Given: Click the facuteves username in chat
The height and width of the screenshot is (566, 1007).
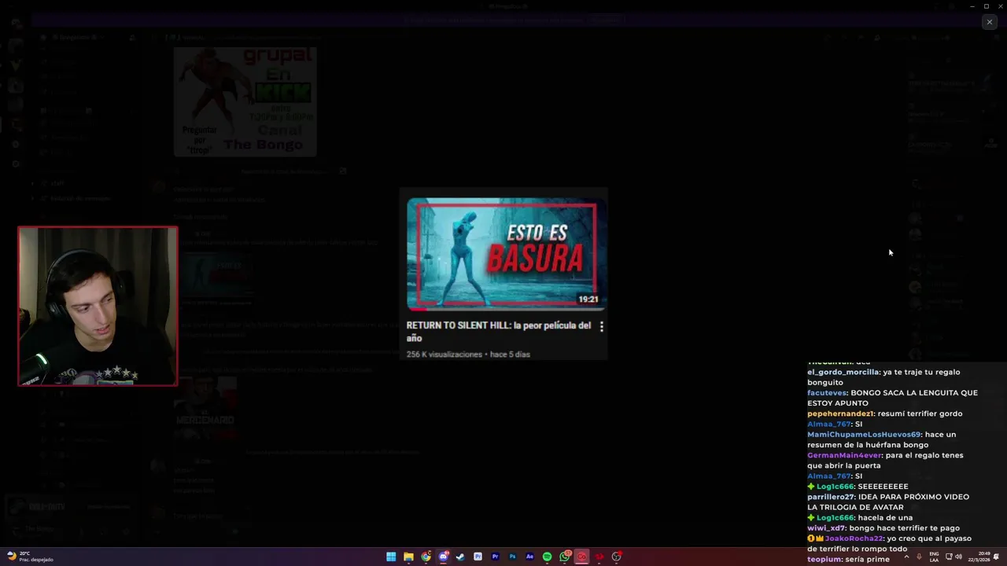Looking at the screenshot, I should pyautogui.click(x=827, y=392).
